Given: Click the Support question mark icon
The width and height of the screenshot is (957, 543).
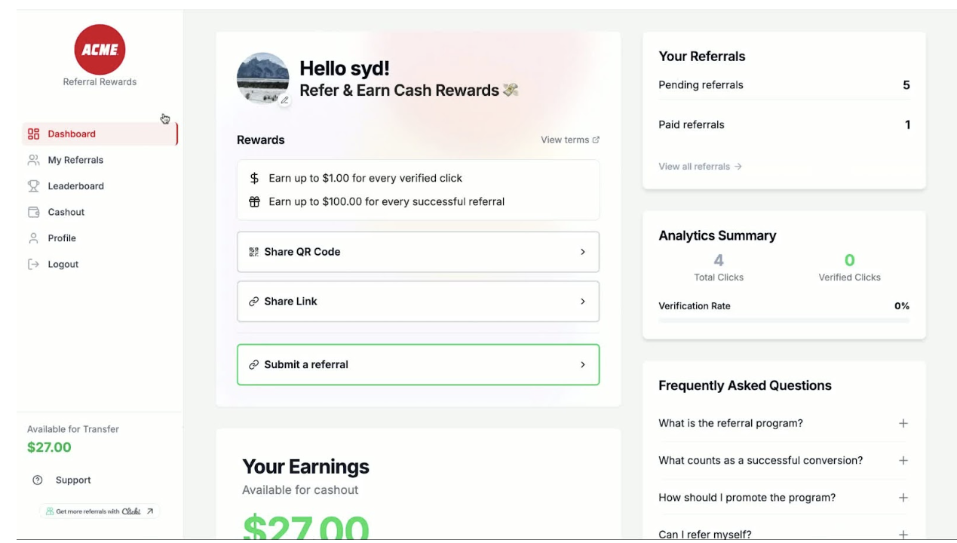Looking at the screenshot, I should (x=38, y=480).
